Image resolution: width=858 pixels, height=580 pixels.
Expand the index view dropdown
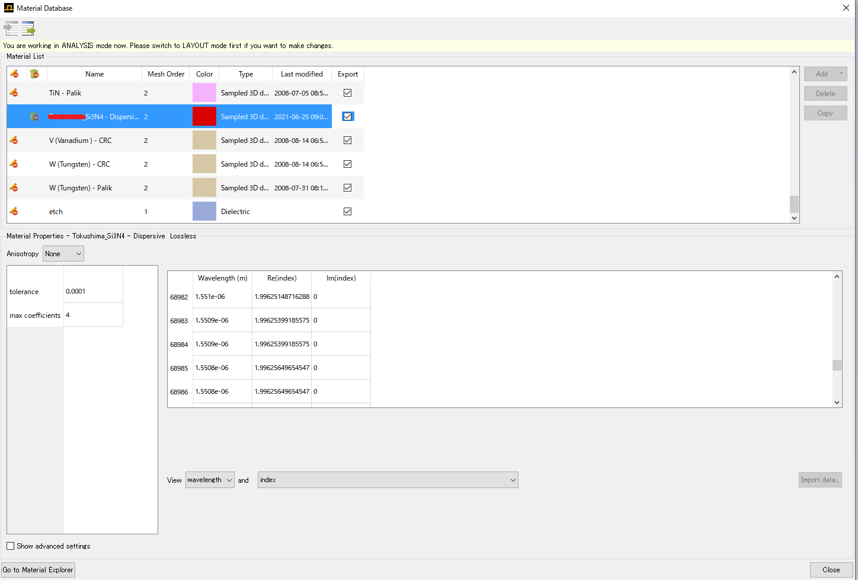(x=388, y=480)
